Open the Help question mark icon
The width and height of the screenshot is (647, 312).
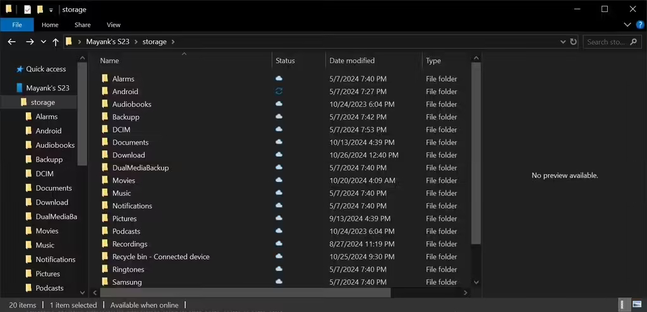point(640,25)
